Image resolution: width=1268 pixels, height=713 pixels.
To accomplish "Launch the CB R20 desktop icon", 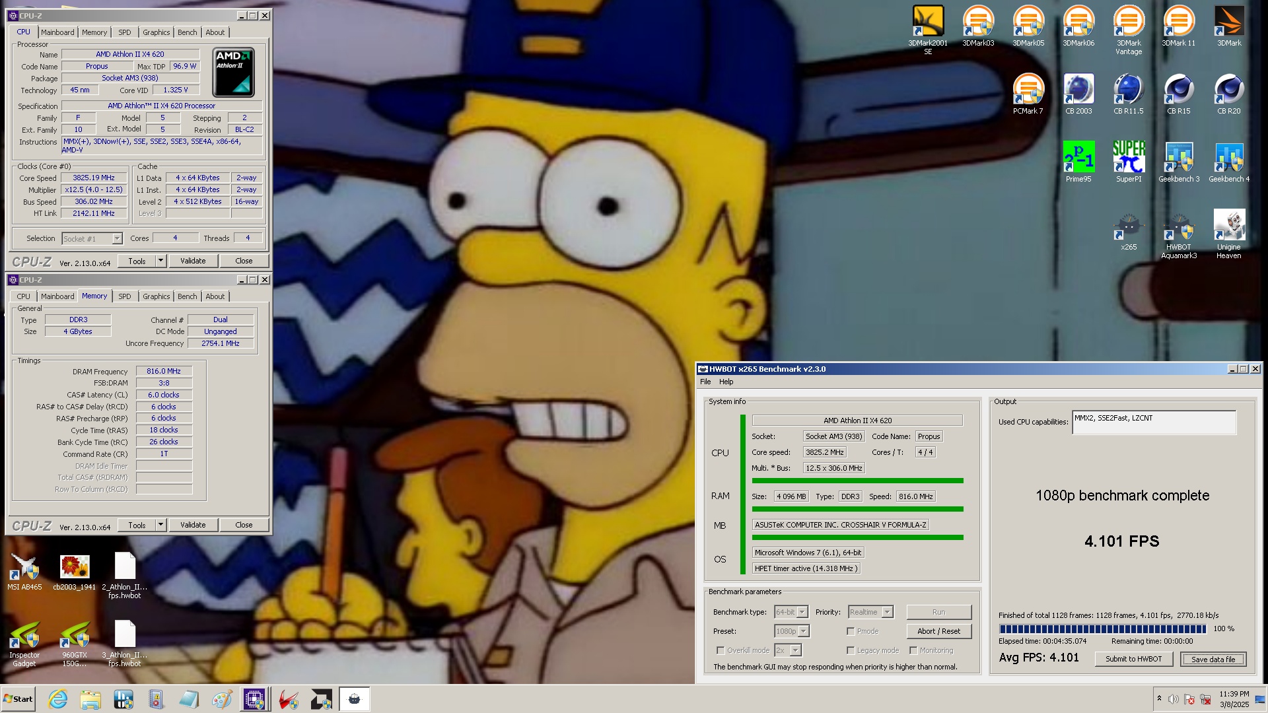I will (x=1229, y=94).
